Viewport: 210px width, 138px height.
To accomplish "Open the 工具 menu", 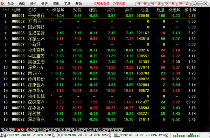I will tap(67, 4).
